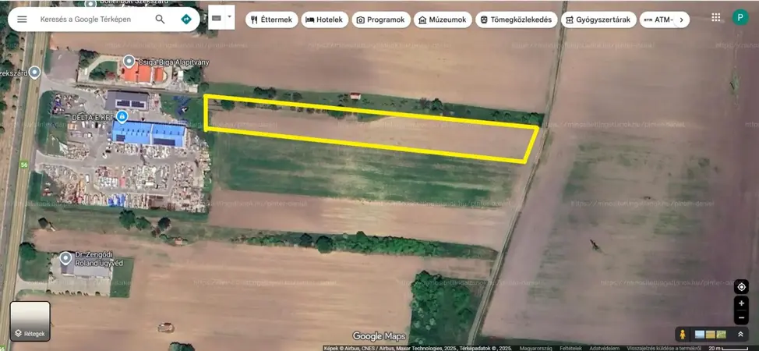Click the DELTA-E Kft. map pin
Viewport: 759px width, 351px height.
[x=121, y=117]
